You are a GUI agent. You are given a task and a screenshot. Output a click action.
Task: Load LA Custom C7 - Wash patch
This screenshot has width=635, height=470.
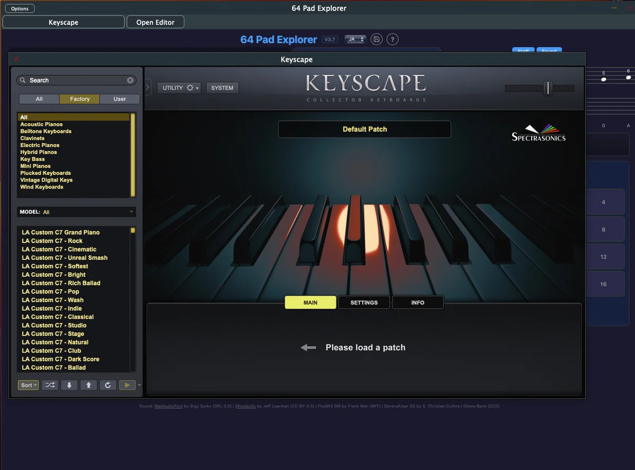point(53,300)
